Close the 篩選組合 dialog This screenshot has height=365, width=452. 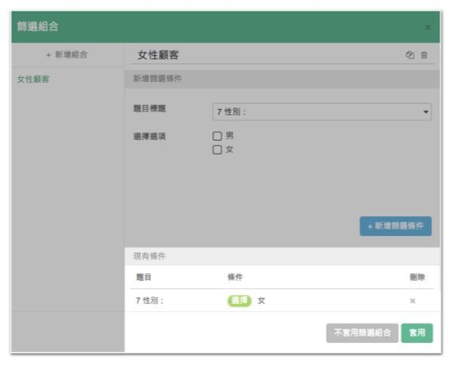click(428, 27)
